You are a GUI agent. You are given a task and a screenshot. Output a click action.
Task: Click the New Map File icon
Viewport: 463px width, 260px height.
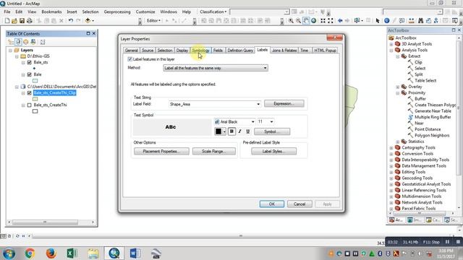click(x=7, y=21)
